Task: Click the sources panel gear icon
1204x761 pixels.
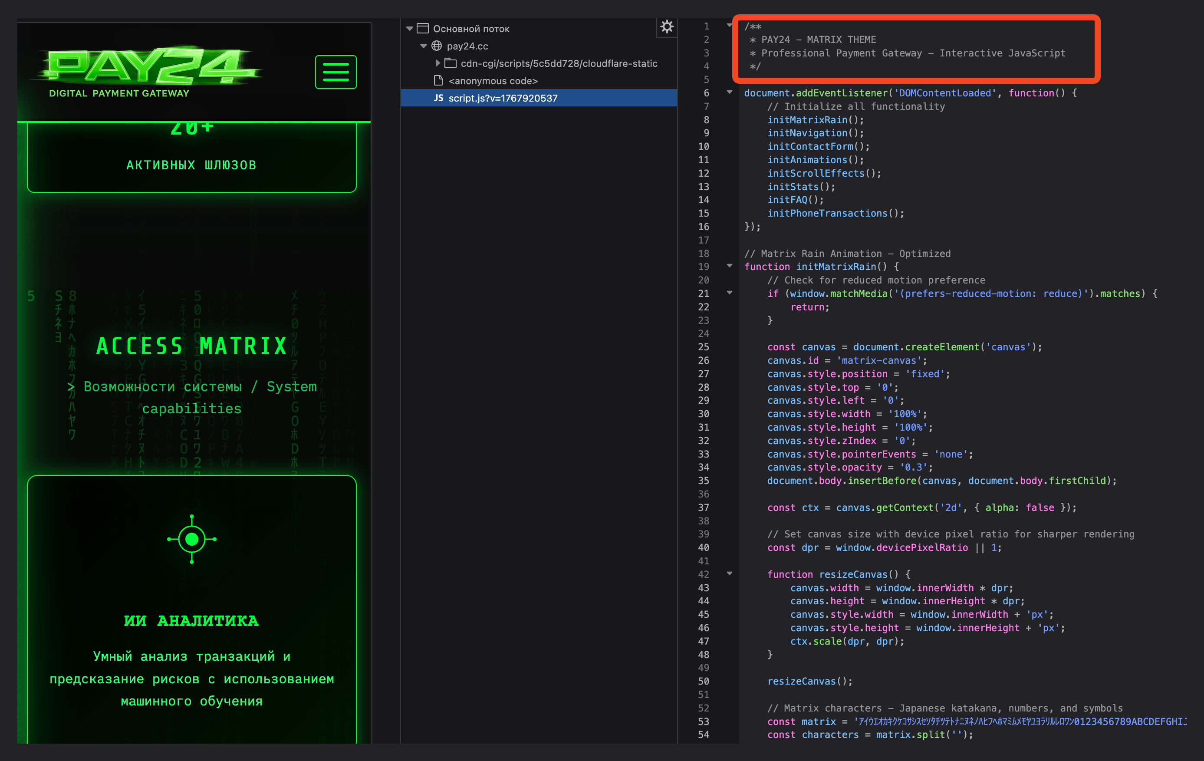Action: 667,27
